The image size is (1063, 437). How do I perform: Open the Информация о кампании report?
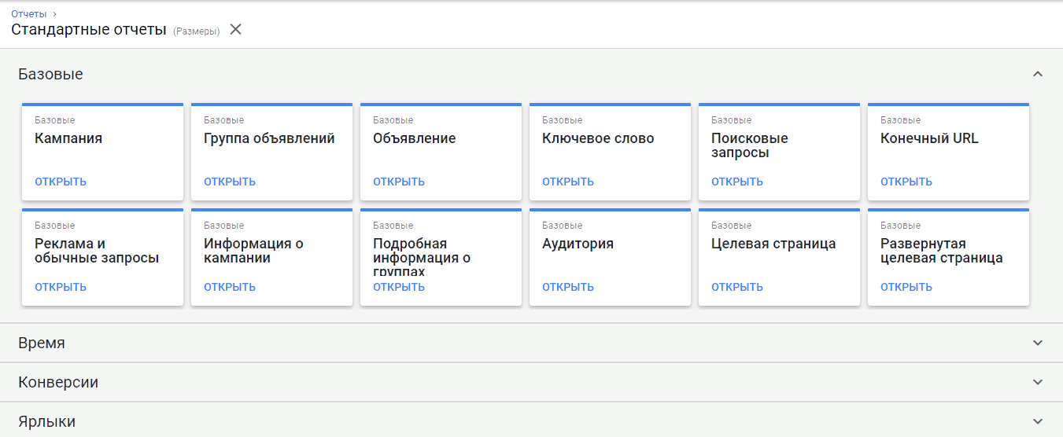[230, 287]
